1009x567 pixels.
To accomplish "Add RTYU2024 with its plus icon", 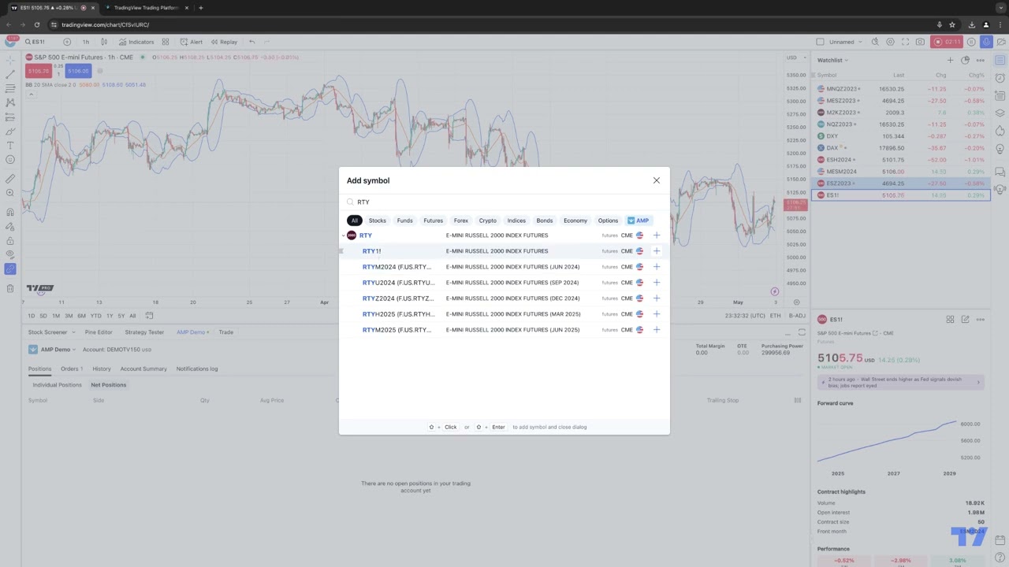I will click(656, 283).
